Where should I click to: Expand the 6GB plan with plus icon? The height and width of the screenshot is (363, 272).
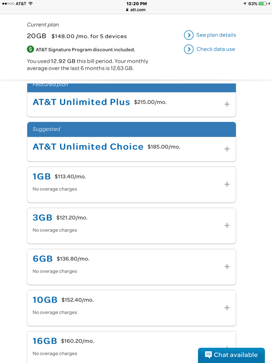(x=227, y=266)
